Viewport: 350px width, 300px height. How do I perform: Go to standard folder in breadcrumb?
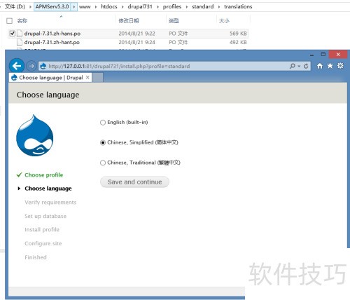(203, 7)
